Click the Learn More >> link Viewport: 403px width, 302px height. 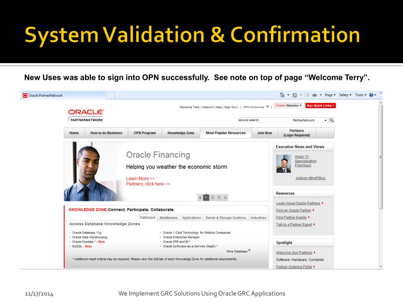pos(140,179)
